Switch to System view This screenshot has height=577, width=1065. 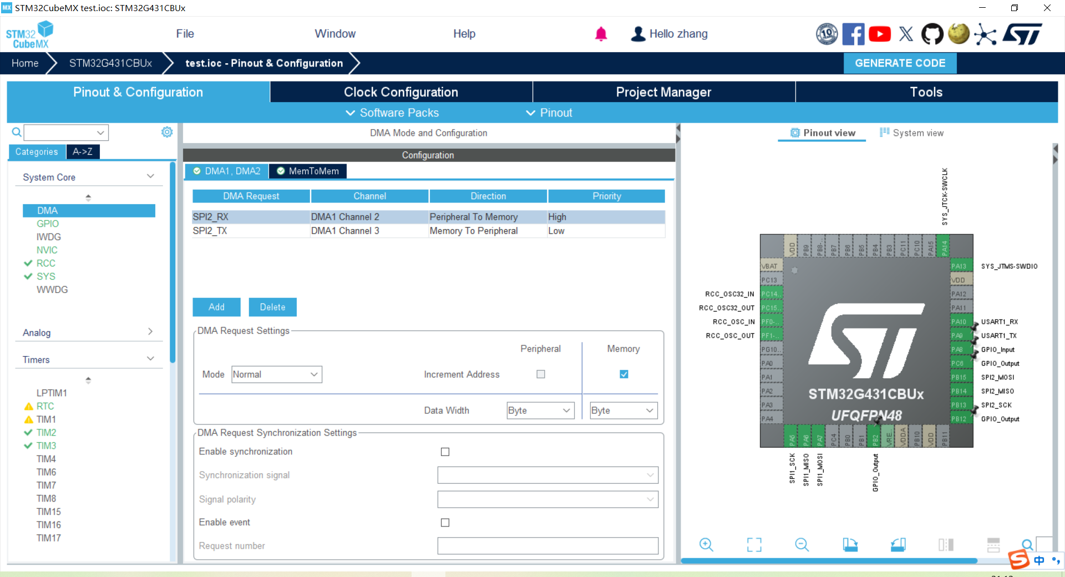tap(911, 133)
